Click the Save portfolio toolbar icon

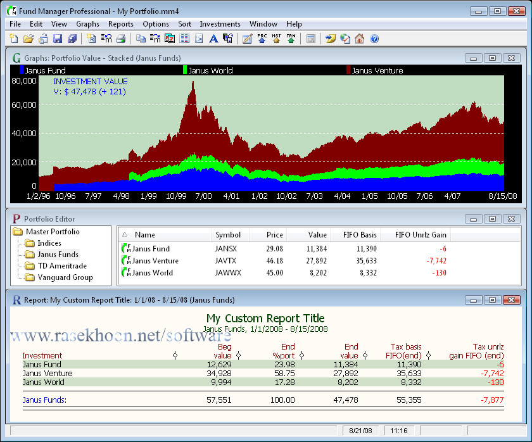coord(58,39)
